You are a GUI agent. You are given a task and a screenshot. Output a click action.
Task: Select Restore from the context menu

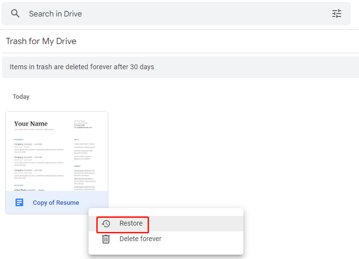point(131,224)
